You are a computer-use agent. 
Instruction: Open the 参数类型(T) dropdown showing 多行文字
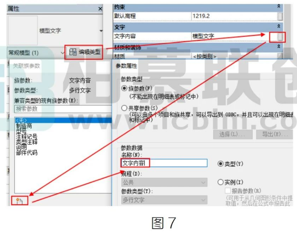(164, 200)
